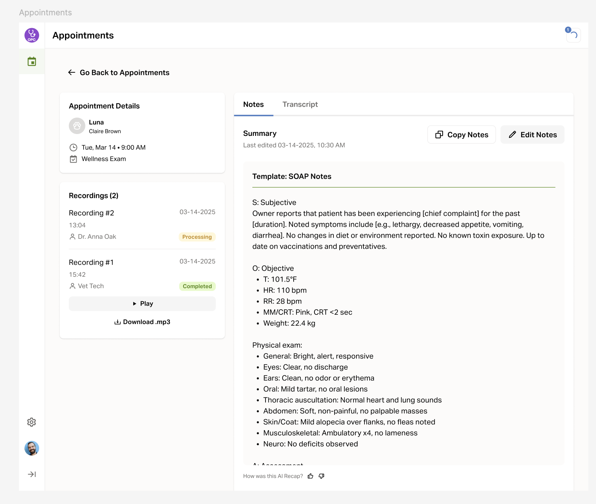Screen dimensions: 596x504
Task: Select Recording #1 title
Action: click(91, 262)
